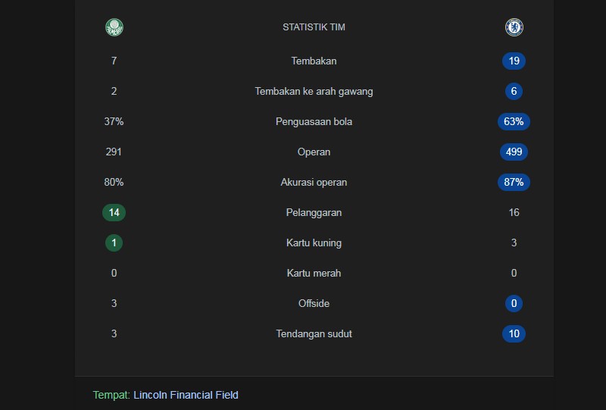
Task: Click the 87% pass accuracy badge
Action: pos(514,182)
